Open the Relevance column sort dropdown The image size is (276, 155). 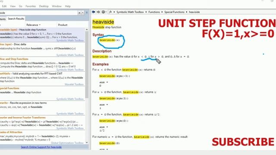40,25
